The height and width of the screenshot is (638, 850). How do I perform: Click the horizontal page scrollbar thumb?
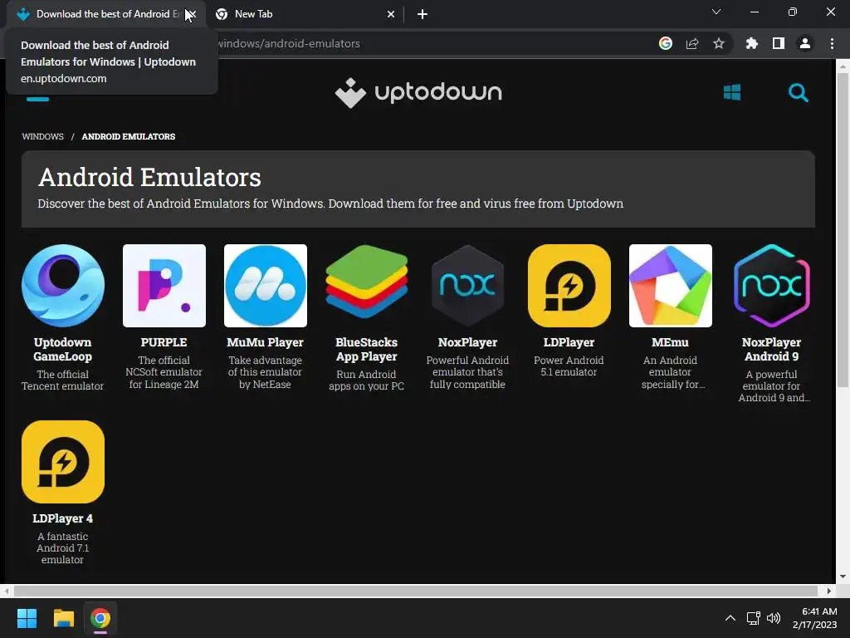tap(416, 591)
